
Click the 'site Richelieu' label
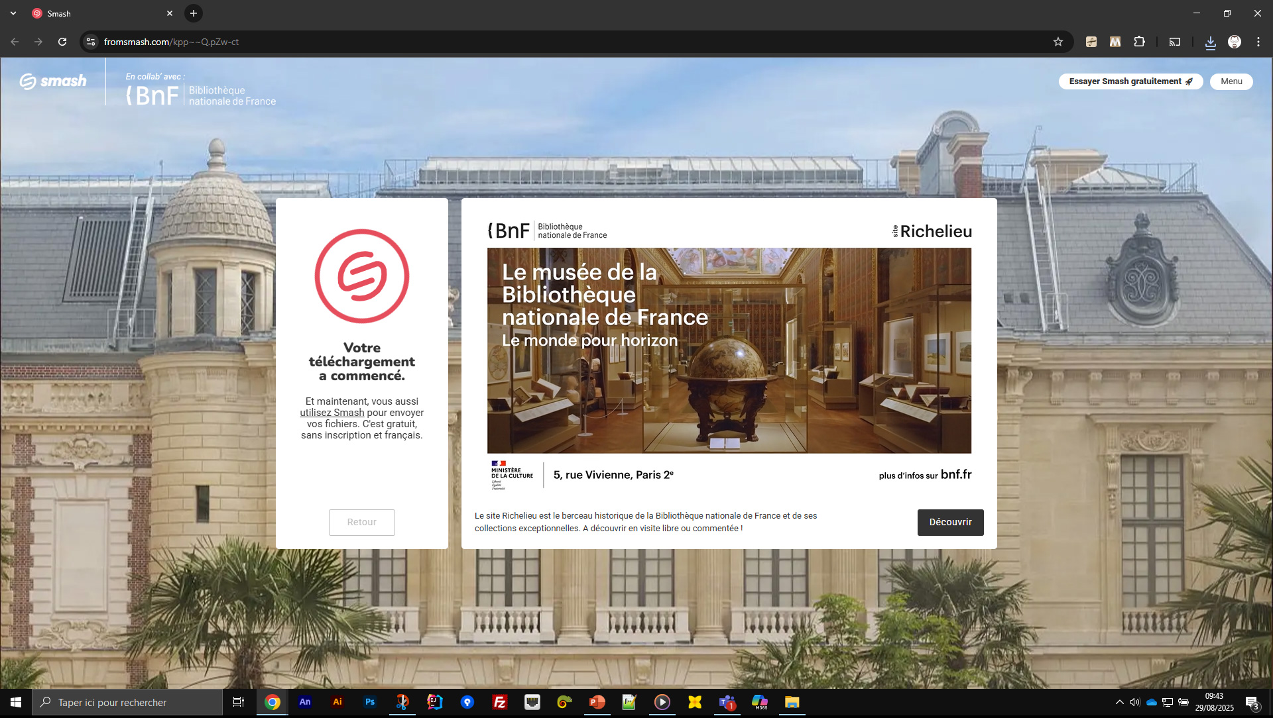pos(932,231)
